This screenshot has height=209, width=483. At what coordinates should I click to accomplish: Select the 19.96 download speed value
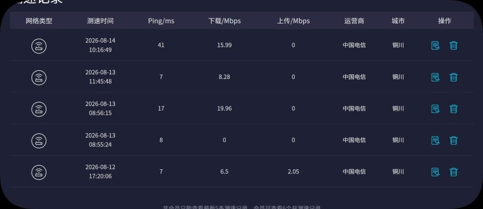(224, 109)
